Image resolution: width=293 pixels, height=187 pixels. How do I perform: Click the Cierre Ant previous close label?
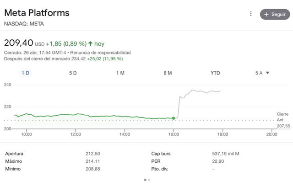tap(282, 116)
